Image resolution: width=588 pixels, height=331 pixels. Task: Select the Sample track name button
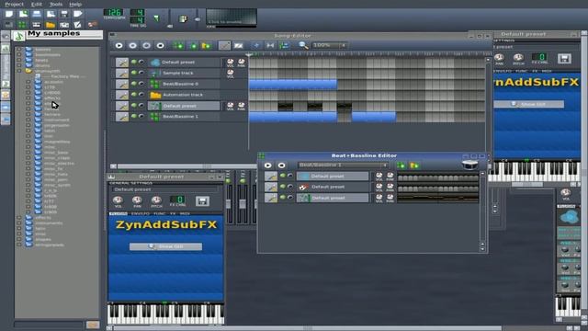coord(185,73)
